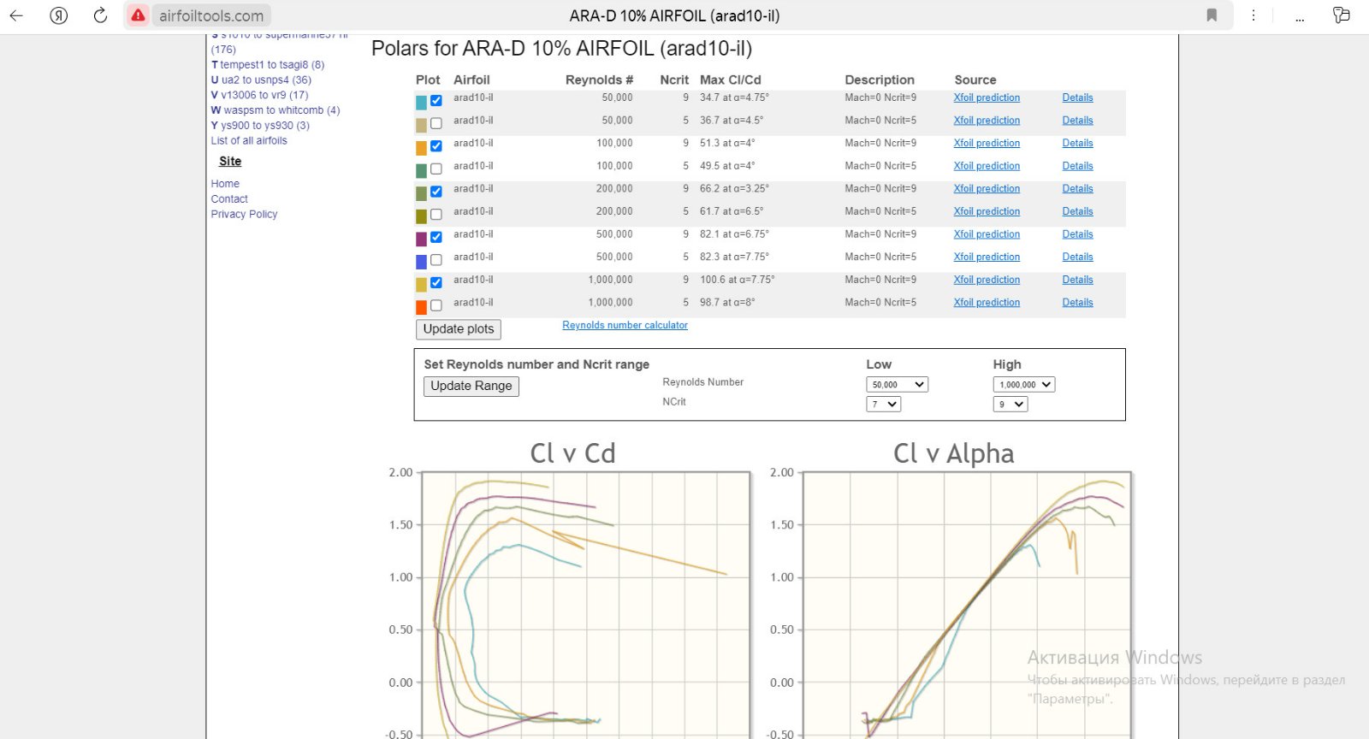Image resolution: width=1369 pixels, height=739 pixels.
Task: Open the horizontal ellipsis options
Action: point(1300,15)
